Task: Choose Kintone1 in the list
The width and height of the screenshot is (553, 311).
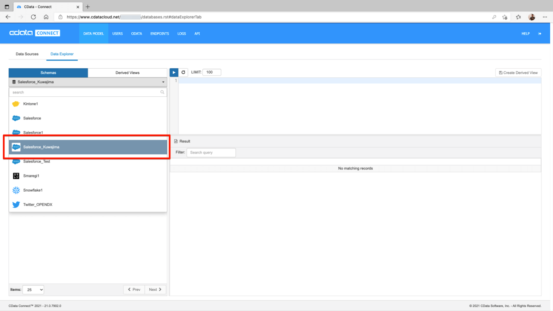Action: click(x=88, y=104)
